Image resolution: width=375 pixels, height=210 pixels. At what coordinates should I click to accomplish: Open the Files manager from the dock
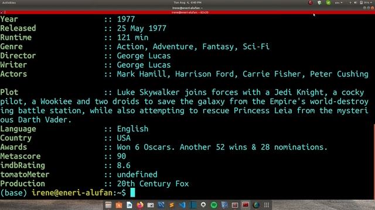(x=108, y=205)
